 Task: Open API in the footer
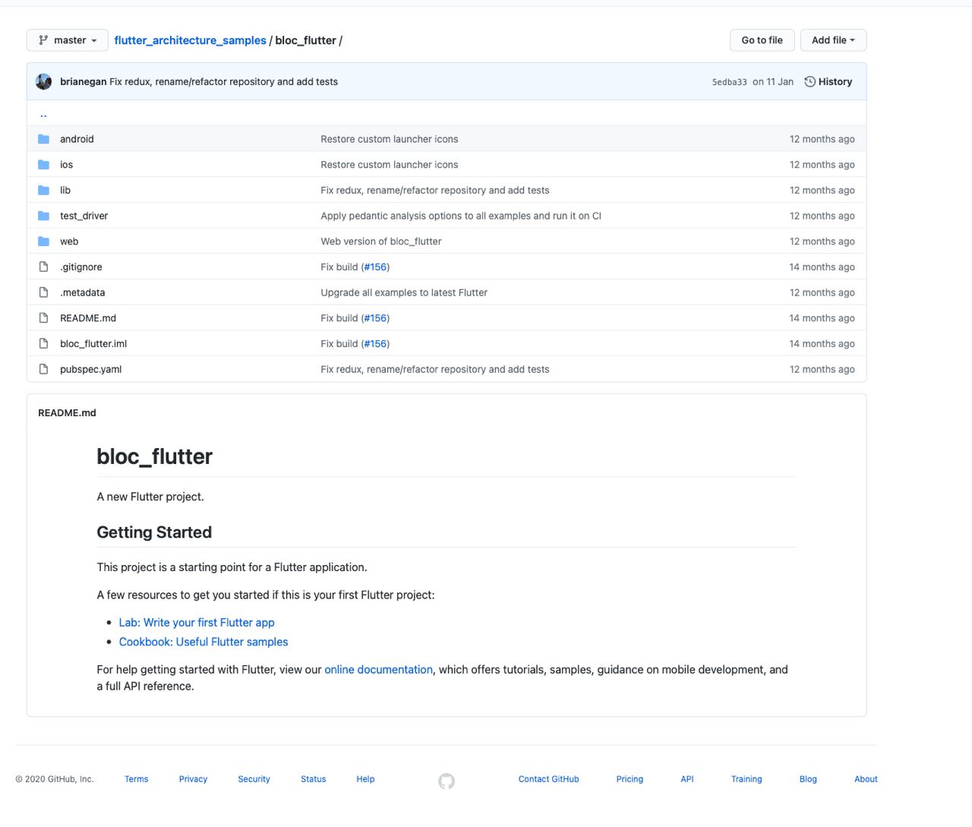(687, 779)
